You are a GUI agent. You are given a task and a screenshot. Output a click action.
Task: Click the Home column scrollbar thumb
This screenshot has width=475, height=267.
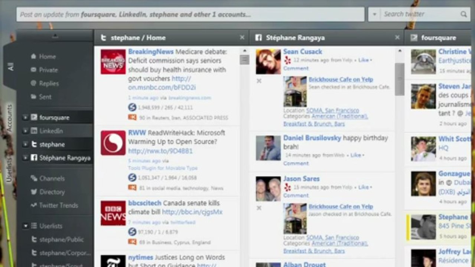(x=244, y=60)
